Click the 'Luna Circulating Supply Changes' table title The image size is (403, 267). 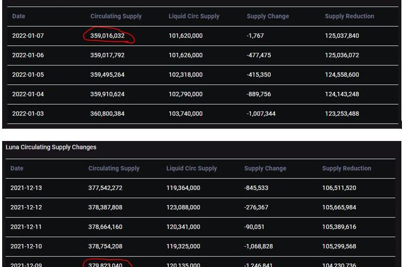51,147
